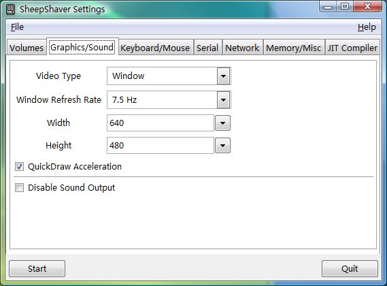387x286 pixels.
Task: Expand the Video Type dropdown arrow
Action: click(x=223, y=76)
